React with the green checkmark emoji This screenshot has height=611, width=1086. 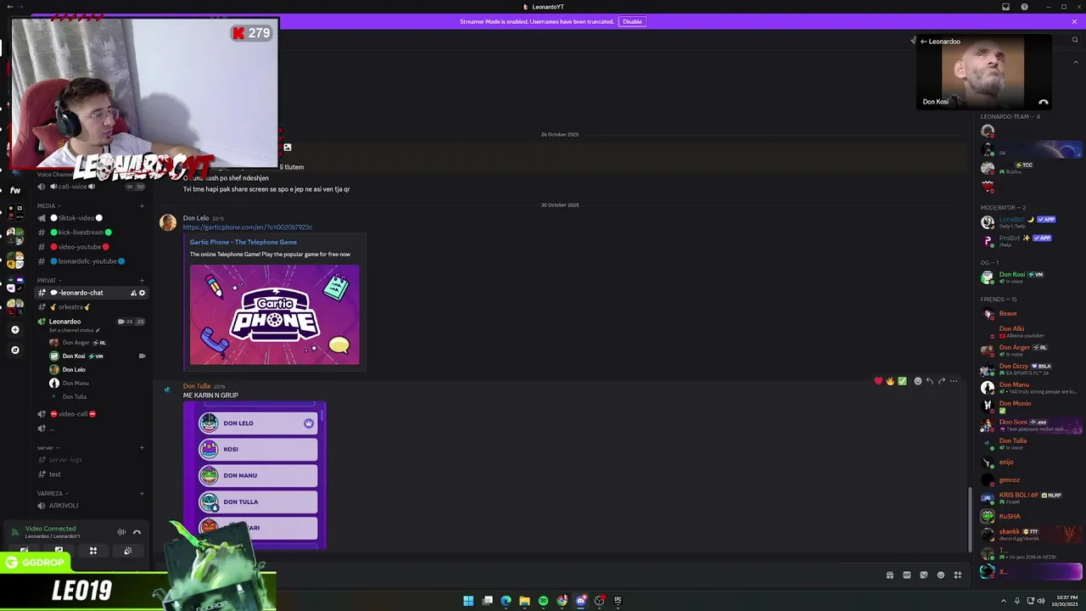pyautogui.click(x=902, y=381)
